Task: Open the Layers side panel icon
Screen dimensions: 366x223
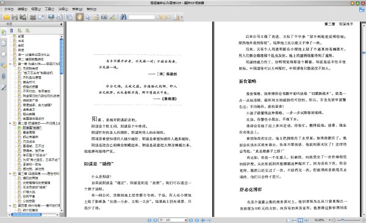Action: click(4, 54)
